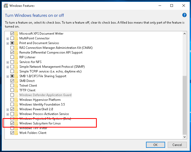Image resolution: width=191 pixels, height=152 pixels.
Task: Click folder icon beside Simple Network Management Protocol
Action: pos(16,67)
